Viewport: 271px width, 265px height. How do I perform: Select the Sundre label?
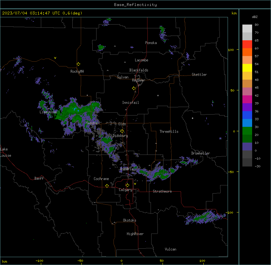tap(92, 123)
